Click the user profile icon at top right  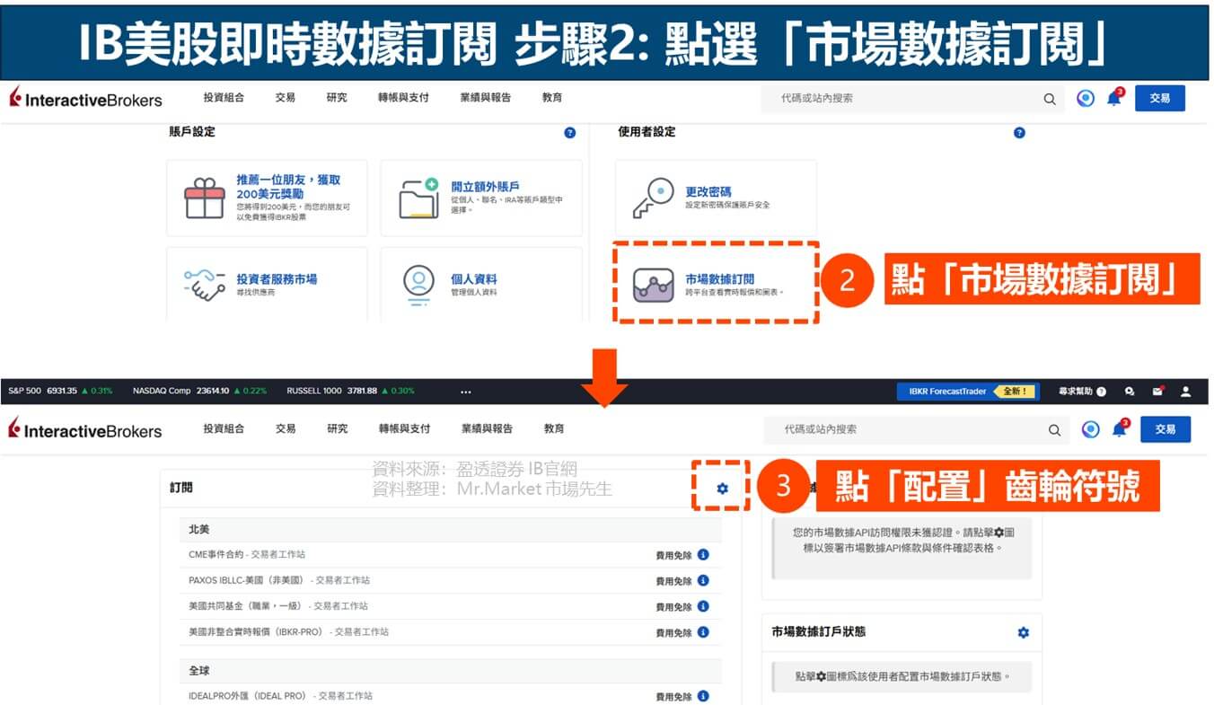point(1185,391)
